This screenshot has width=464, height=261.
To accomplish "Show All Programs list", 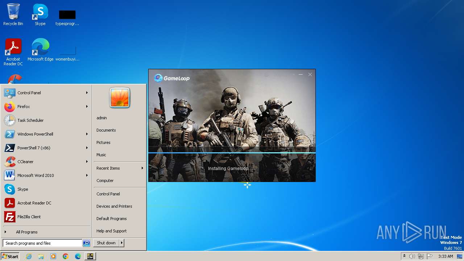I will [x=46, y=232].
